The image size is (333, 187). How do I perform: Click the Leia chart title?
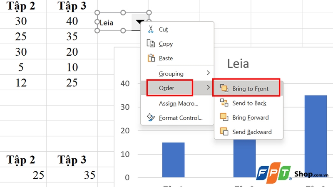pyautogui.click(x=238, y=64)
